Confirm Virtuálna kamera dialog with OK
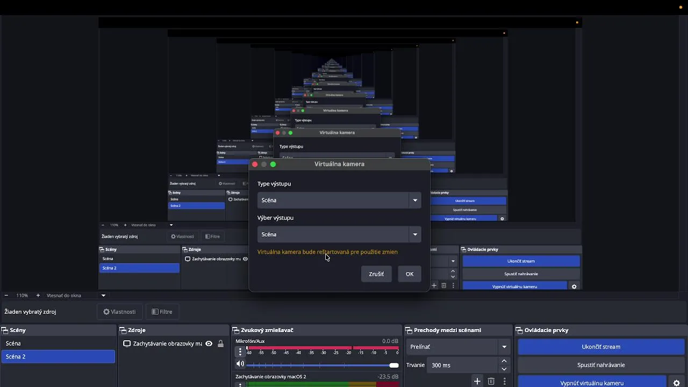688x387 pixels. coord(410,274)
